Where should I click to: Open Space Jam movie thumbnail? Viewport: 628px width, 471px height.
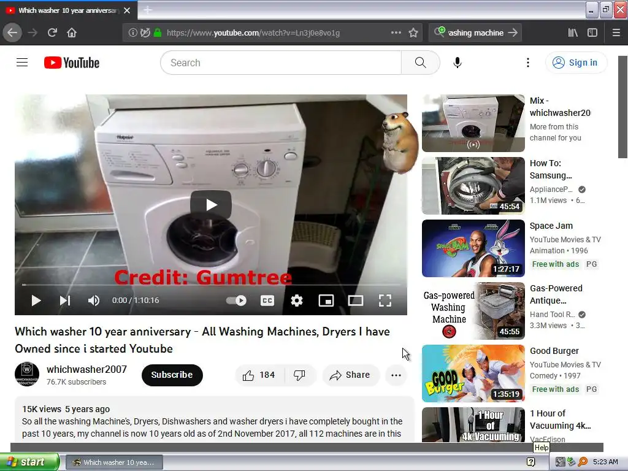[473, 248]
